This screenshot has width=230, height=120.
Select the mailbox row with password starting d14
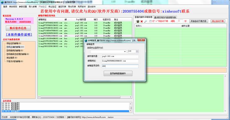tap(85, 36)
